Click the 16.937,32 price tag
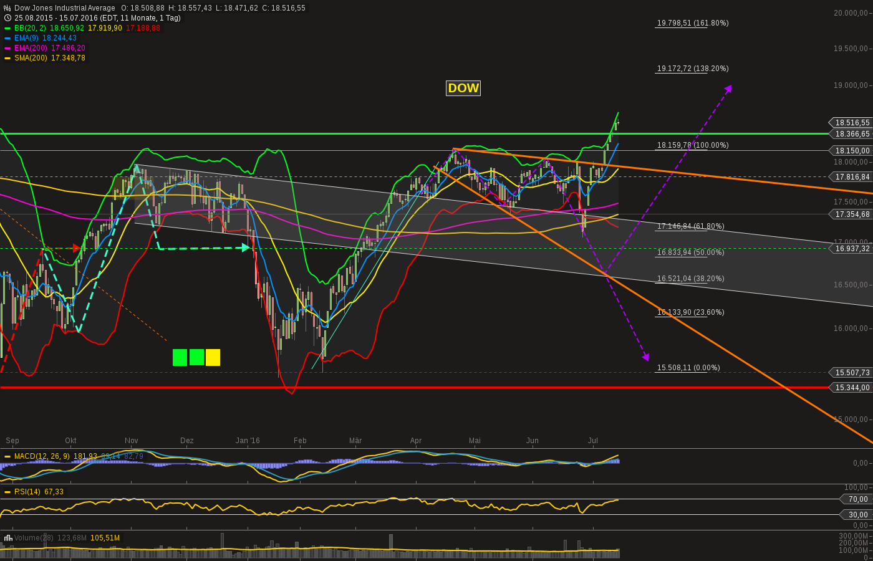873x561 pixels. click(x=851, y=249)
